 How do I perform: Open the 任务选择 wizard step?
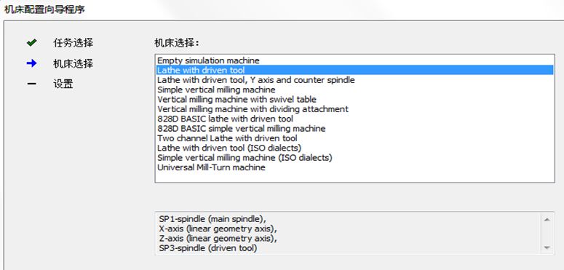click(x=73, y=43)
